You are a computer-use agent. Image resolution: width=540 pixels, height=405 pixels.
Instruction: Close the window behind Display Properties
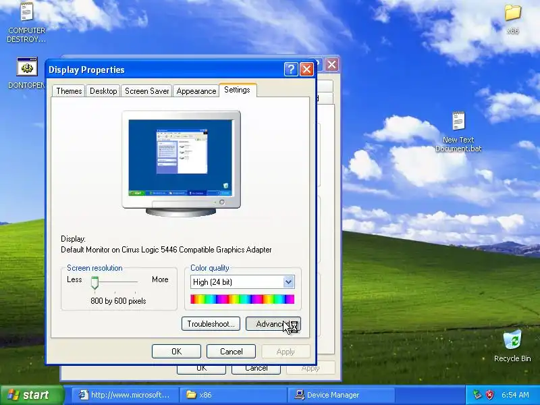tap(331, 64)
